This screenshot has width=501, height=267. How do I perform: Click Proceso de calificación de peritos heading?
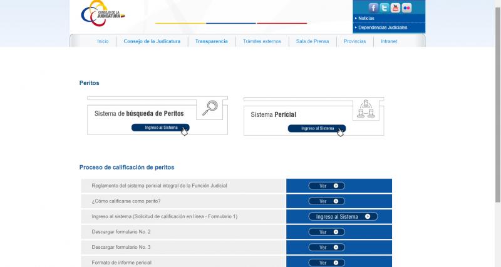pyautogui.click(x=127, y=167)
